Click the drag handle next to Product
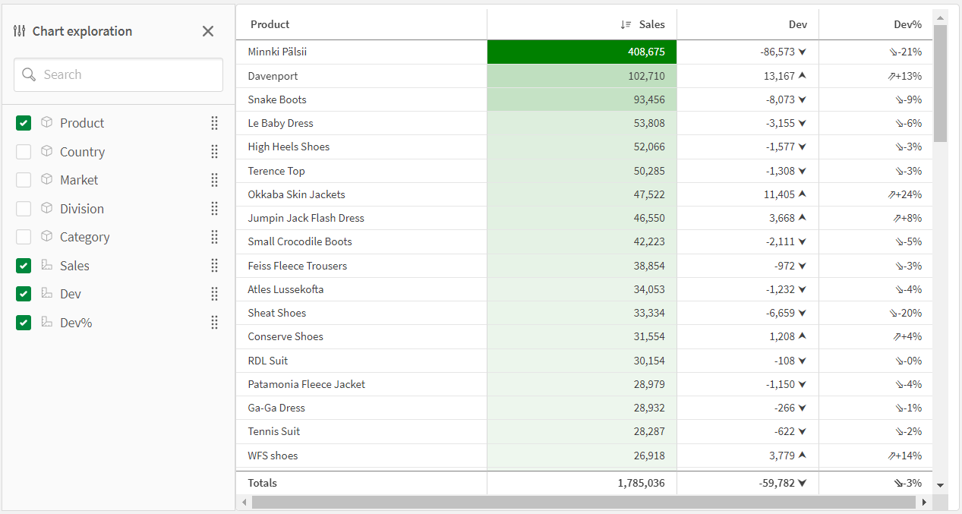 pos(214,123)
